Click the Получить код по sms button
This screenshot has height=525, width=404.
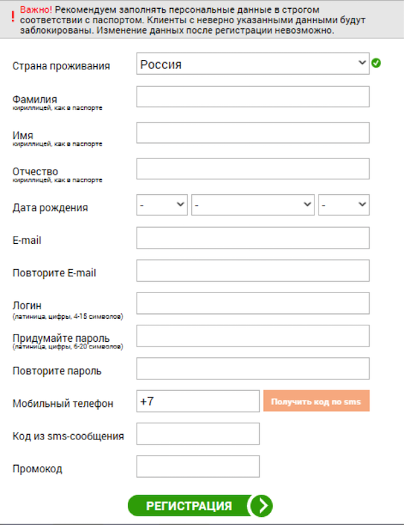(x=316, y=402)
